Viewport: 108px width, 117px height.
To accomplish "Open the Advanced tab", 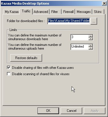I will pyautogui.click(x=41, y=12).
